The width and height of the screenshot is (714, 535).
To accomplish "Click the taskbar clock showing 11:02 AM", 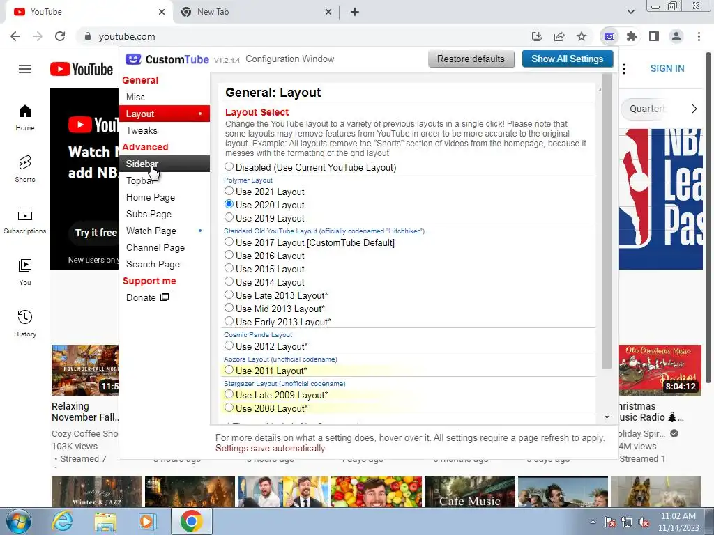I will coord(678,522).
